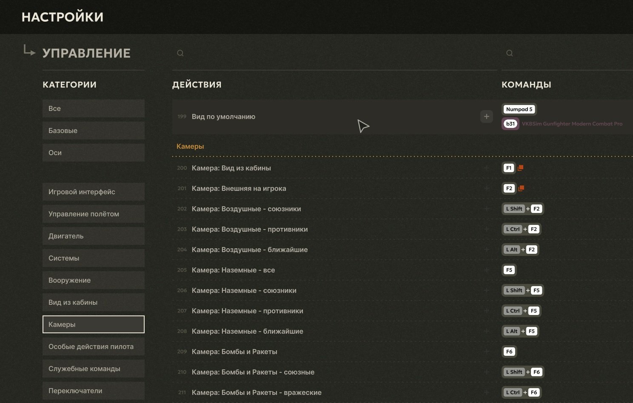Click the plus icon for Вид по умолчанию

coord(486,116)
